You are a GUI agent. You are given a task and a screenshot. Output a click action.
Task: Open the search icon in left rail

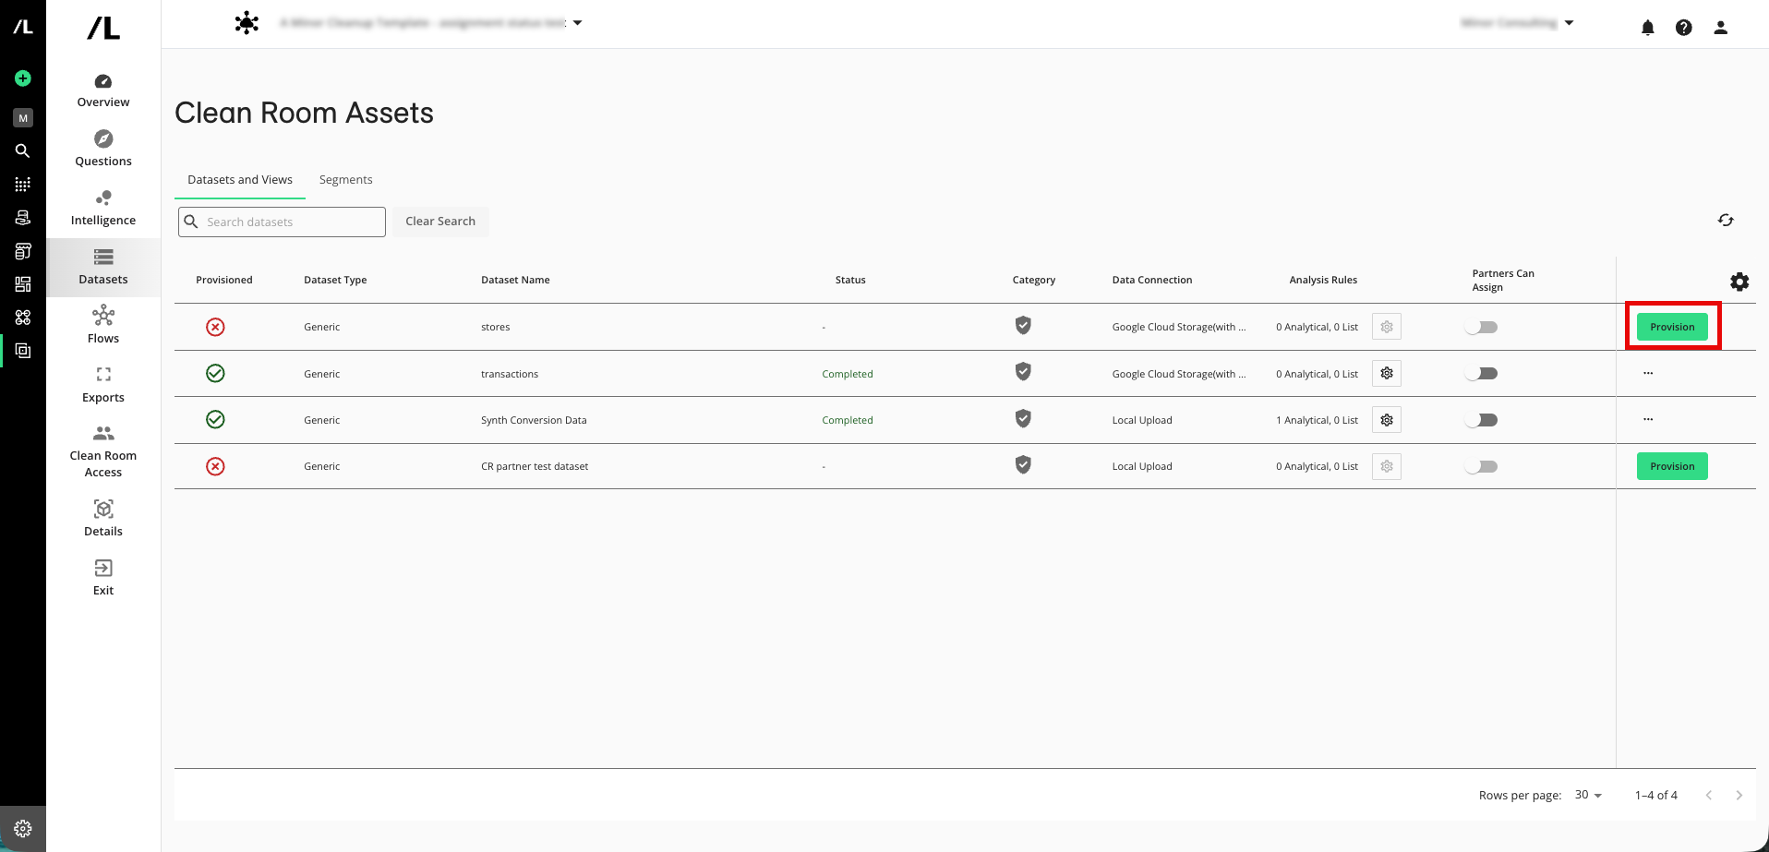[x=23, y=150]
